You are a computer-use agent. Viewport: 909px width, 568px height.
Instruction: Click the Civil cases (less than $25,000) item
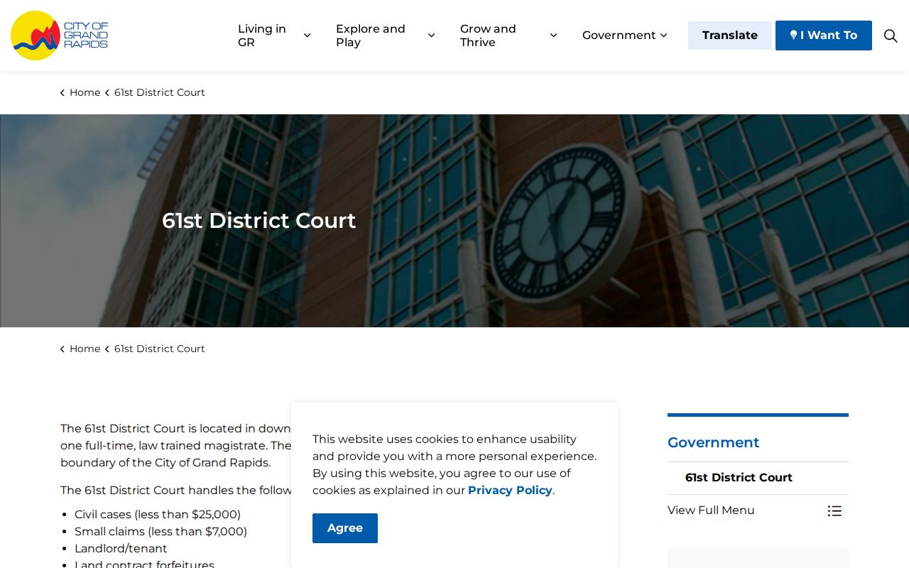(158, 514)
